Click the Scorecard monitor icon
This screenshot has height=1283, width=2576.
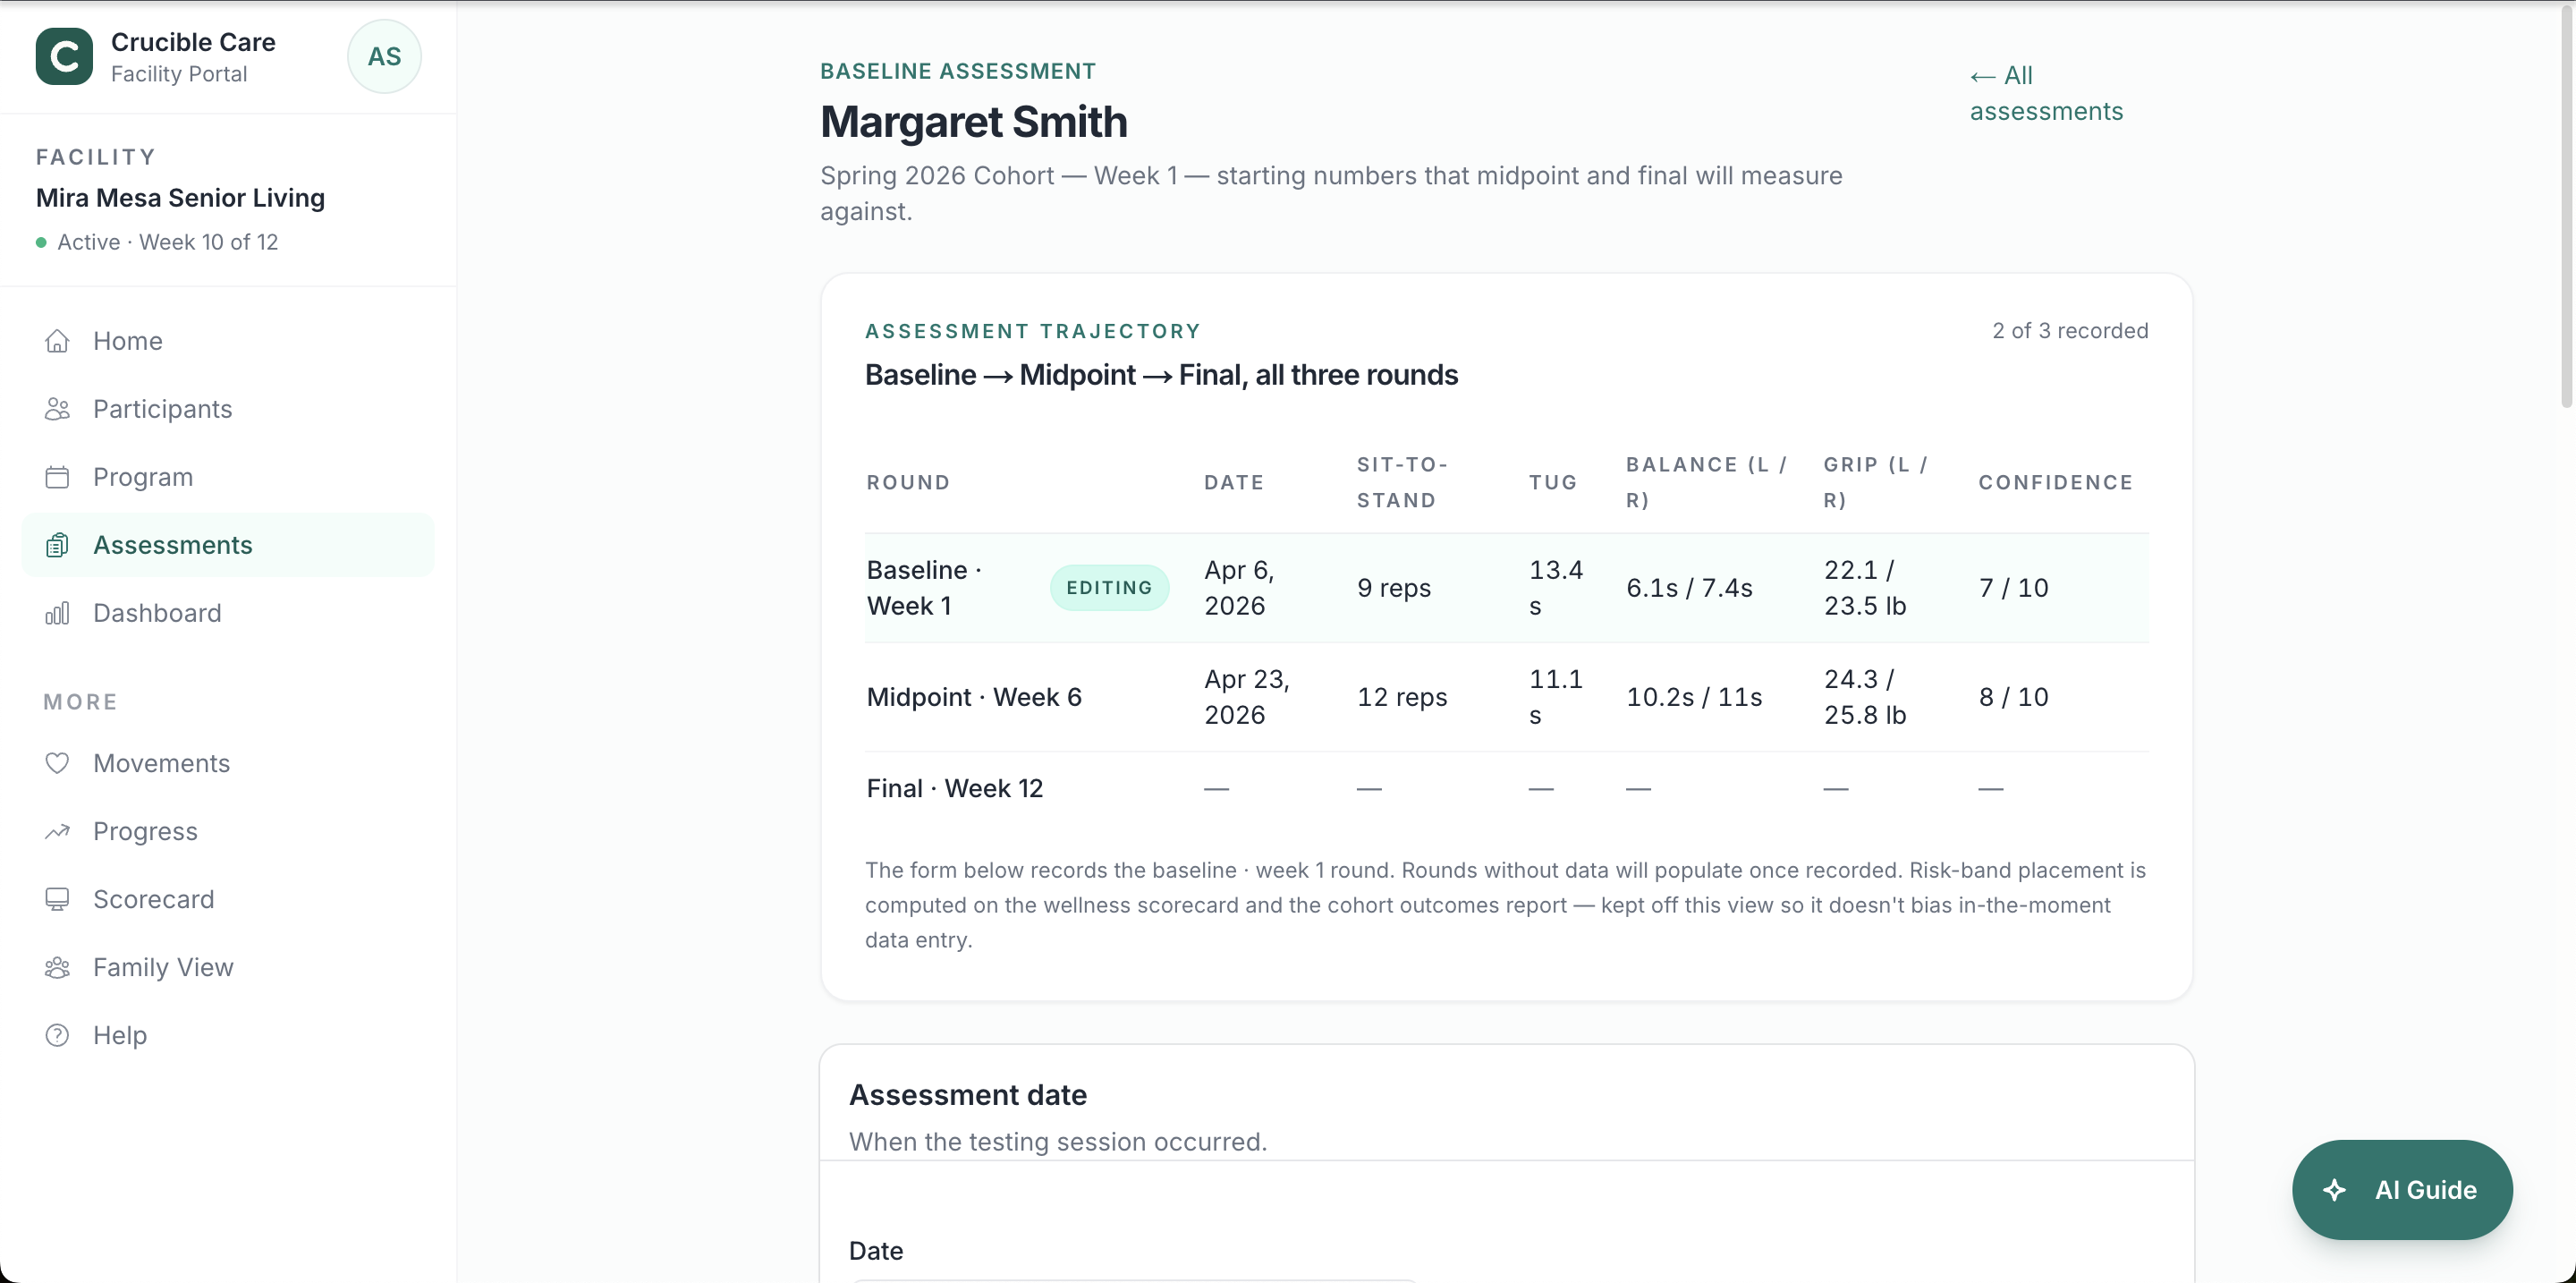click(57, 899)
